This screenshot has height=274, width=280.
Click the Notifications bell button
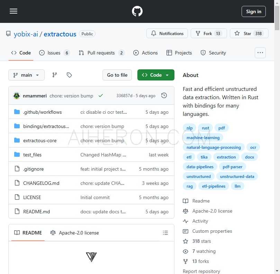[x=167, y=33]
